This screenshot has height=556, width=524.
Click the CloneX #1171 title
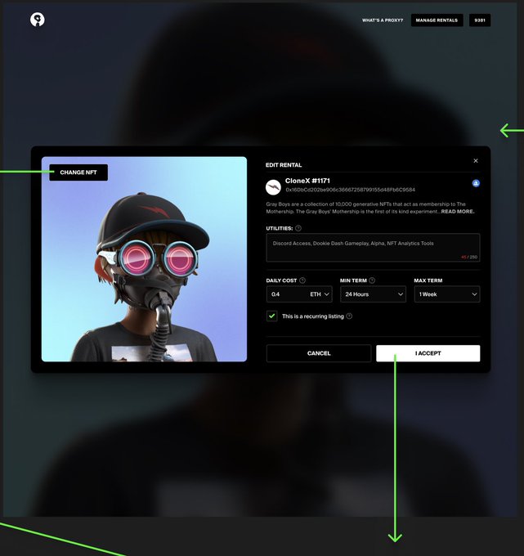coord(307,181)
